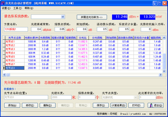
Task: Click the 删除(D) button
Action: (48, 105)
